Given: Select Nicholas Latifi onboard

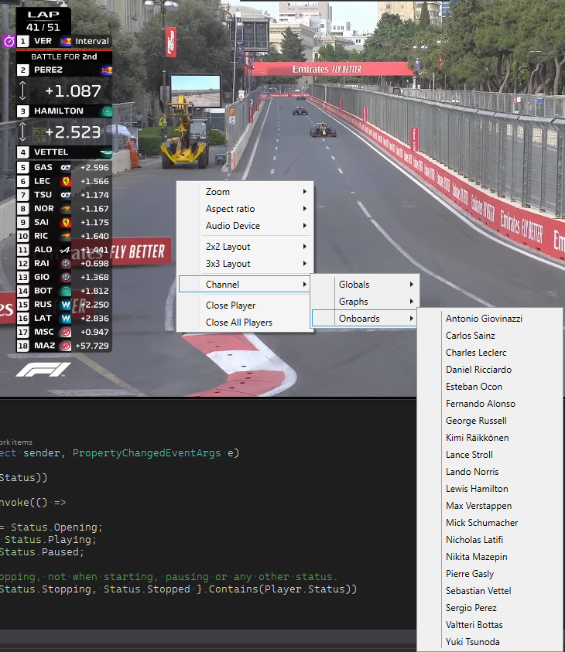Looking at the screenshot, I should (490, 540).
